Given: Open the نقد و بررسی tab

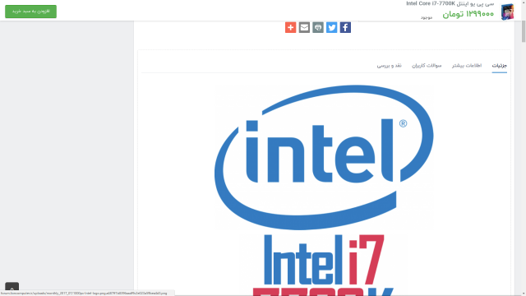Looking at the screenshot, I should pos(389,66).
